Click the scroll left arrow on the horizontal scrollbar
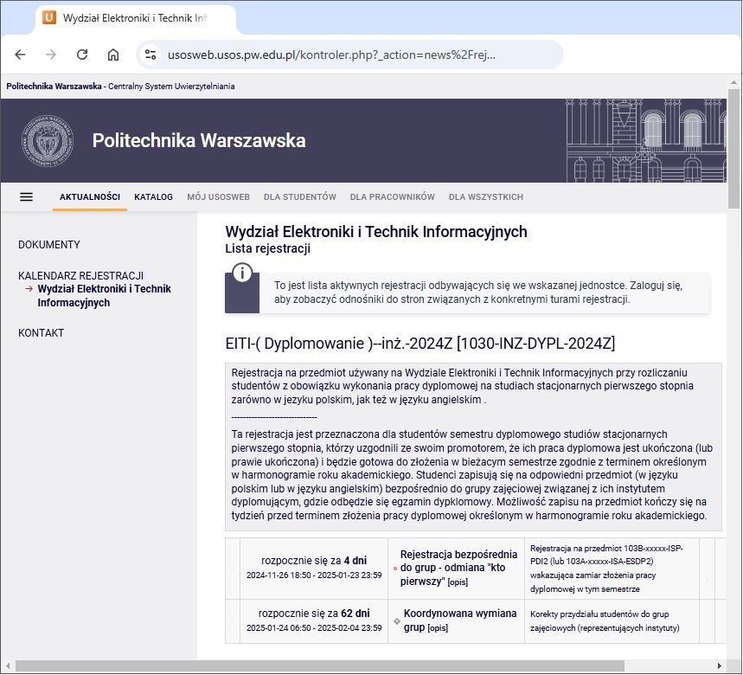Screen dimensions: 743x675 [8, 665]
